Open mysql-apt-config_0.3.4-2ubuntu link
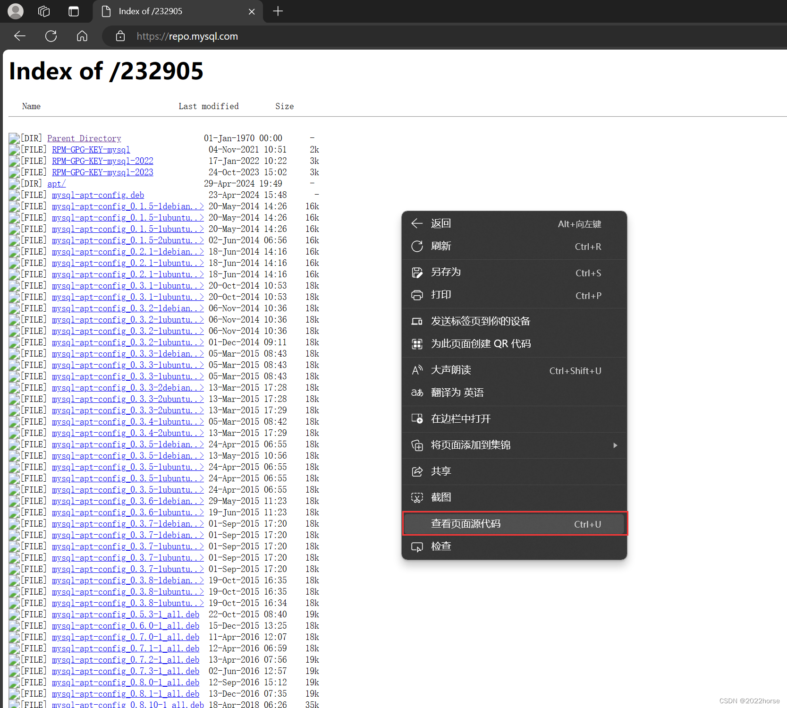 [x=127, y=433]
